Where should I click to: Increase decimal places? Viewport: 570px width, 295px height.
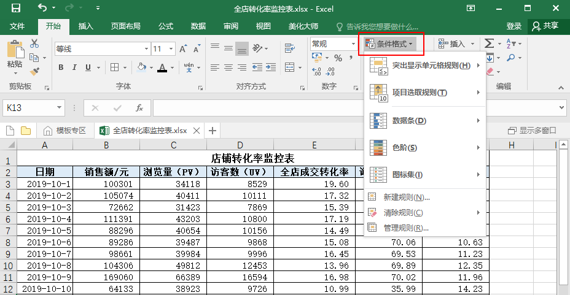pyautogui.click(x=316, y=72)
